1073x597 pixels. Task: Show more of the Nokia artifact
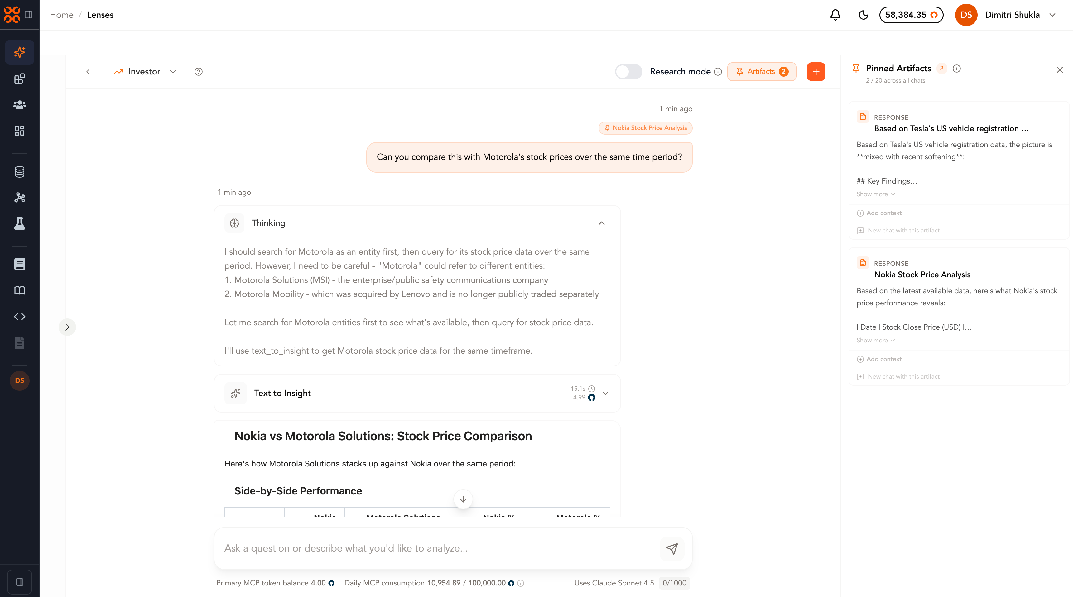[x=875, y=341]
